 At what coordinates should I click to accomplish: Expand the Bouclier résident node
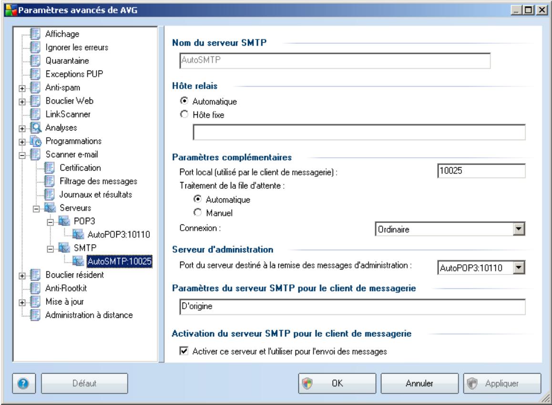pyautogui.click(x=22, y=276)
